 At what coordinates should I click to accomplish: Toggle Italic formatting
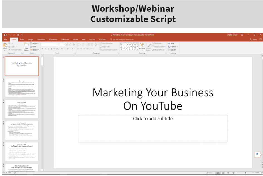coord(45,49)
